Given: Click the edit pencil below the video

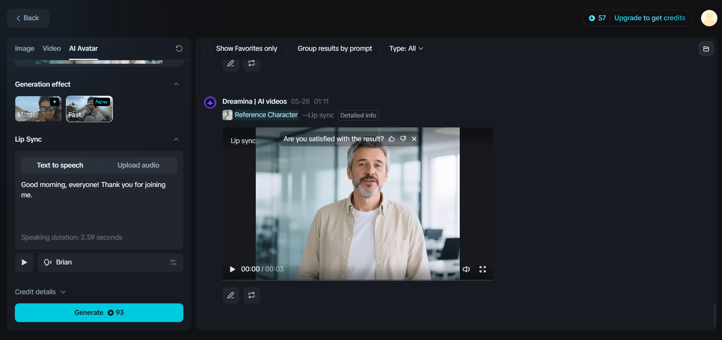Looking at the screenshot, I should (x=231, y=295).
